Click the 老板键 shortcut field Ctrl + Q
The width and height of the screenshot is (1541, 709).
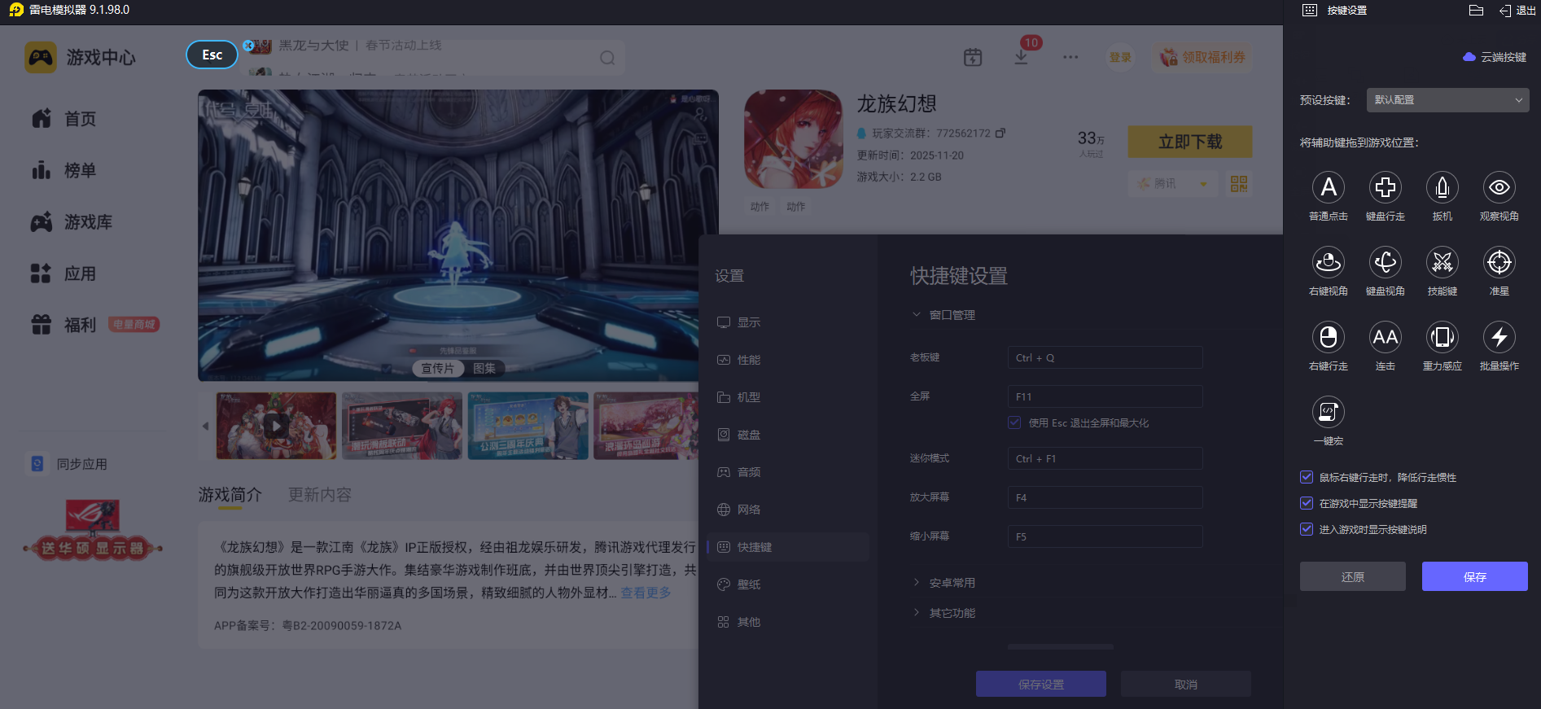(x=1105, y=357)
